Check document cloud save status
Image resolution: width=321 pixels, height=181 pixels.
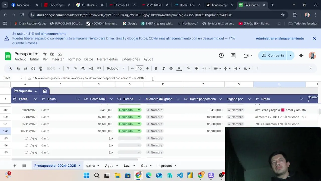coord(60,54)
